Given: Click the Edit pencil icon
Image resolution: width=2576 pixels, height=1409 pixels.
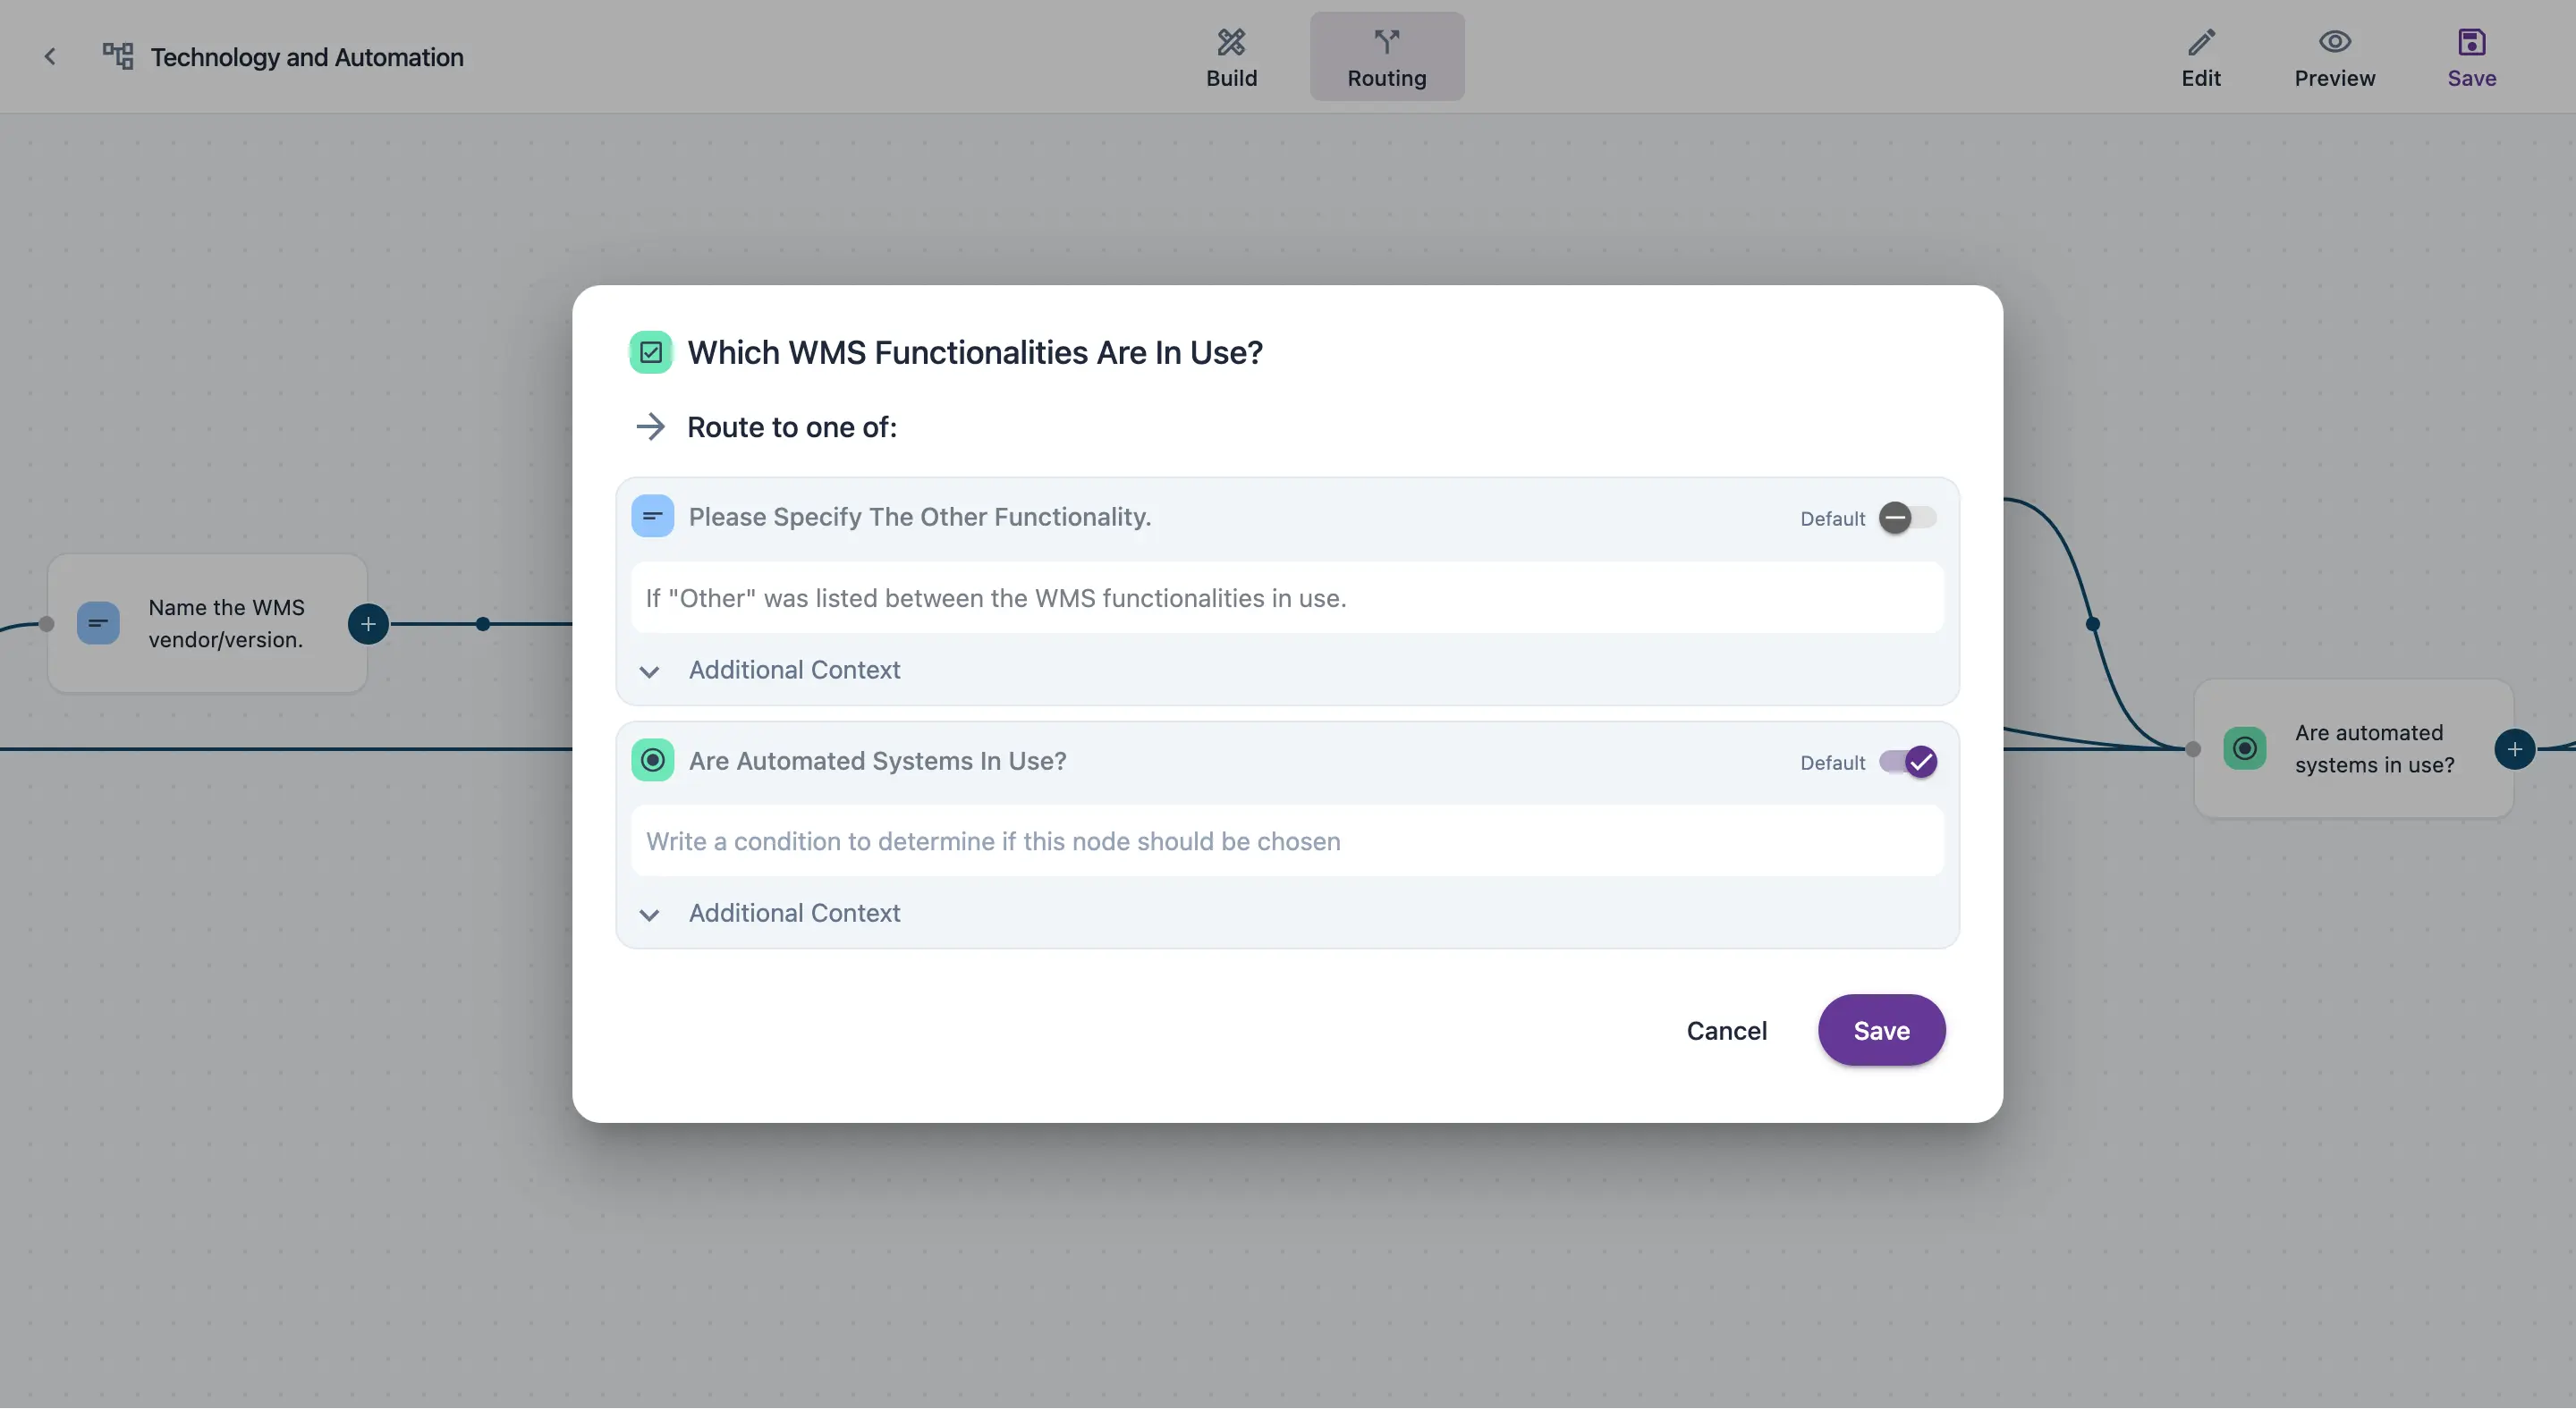Looking at the screenshot, I should [x=2200, y=42].
